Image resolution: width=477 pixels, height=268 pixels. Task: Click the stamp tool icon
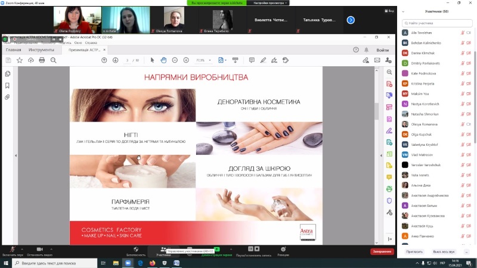[286, 60]
